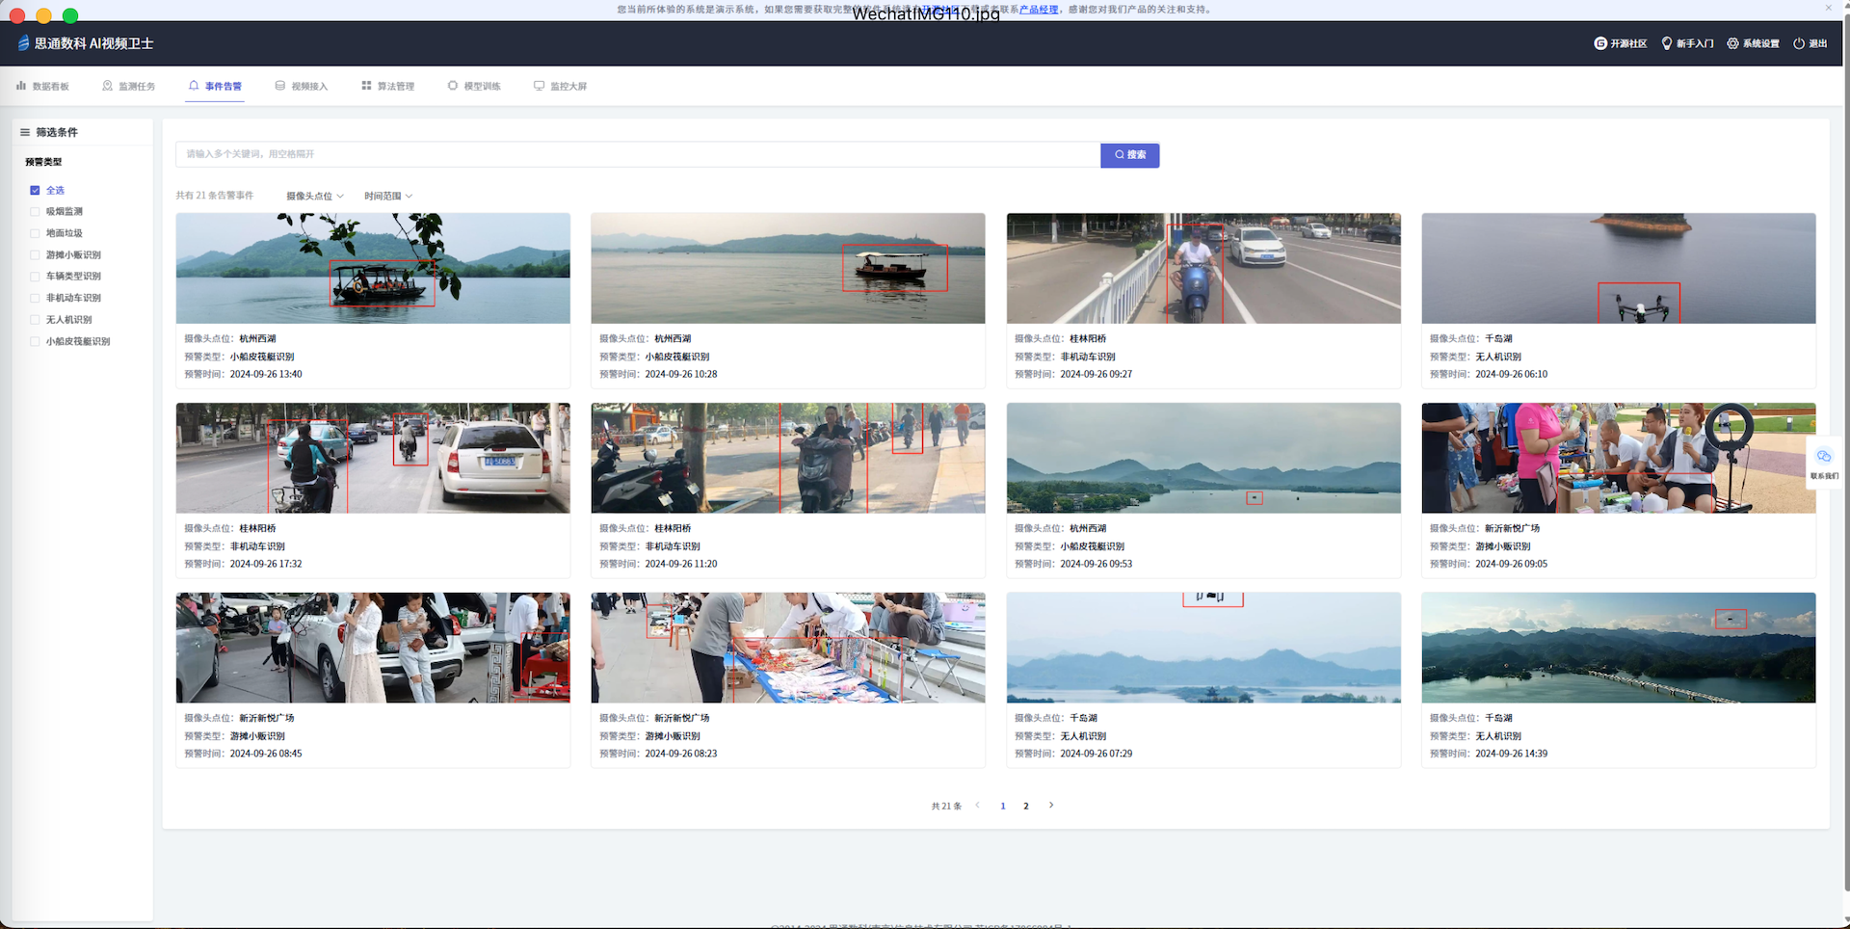Expand the 摄像头点位 dropdown
This screenshot has width=1850, height=929.
[315, 196]
